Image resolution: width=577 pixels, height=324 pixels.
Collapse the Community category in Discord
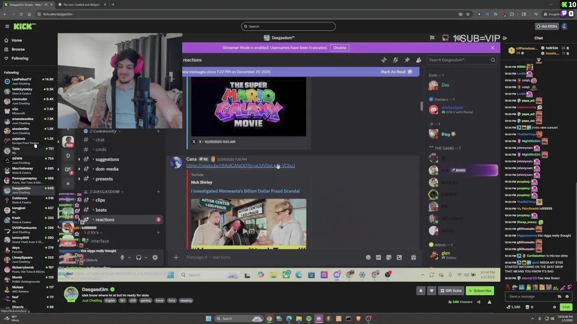[104, 131]
